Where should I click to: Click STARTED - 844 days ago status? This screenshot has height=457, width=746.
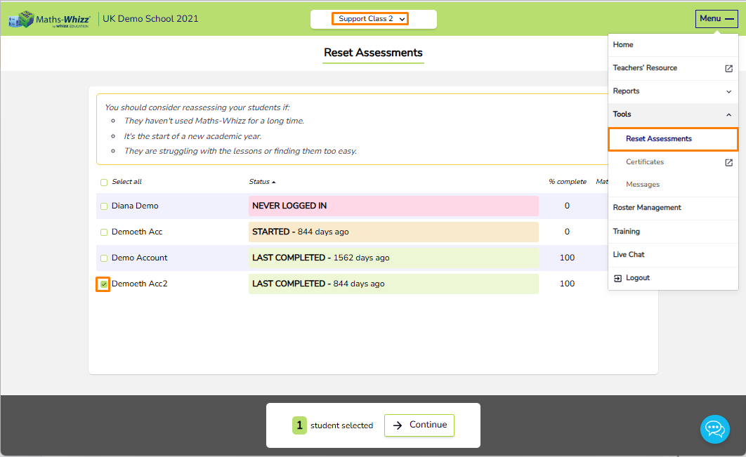pyautogui.click(x=393, y=232)
